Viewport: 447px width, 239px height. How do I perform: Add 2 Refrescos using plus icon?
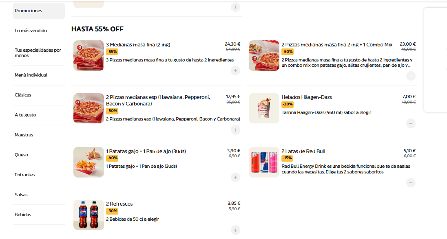click(x=235, y=230)
